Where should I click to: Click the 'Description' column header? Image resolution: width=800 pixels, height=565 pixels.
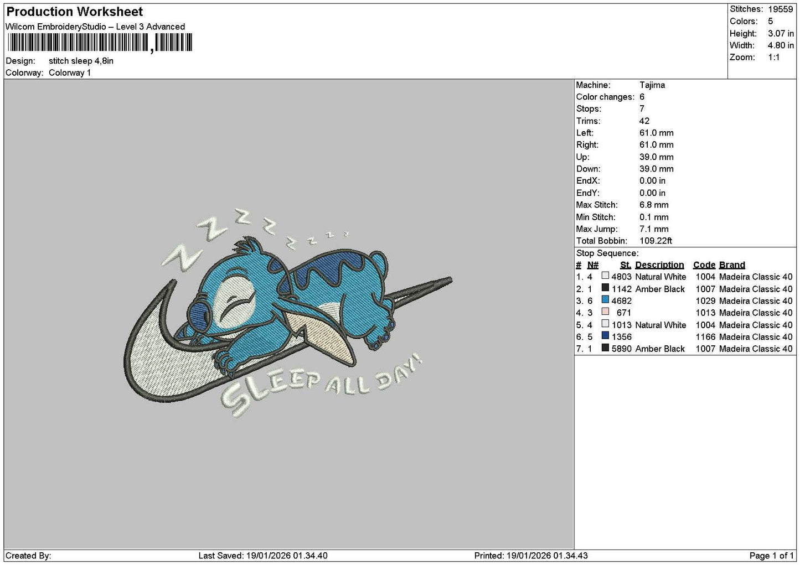tap(659, 265)
